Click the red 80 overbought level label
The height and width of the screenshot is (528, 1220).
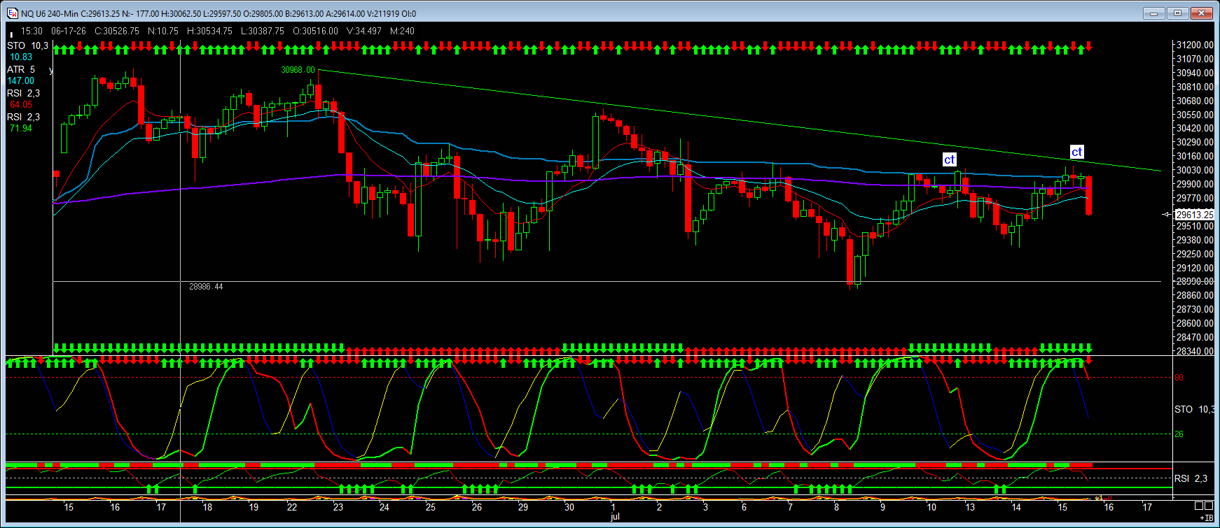(1179, 378)
